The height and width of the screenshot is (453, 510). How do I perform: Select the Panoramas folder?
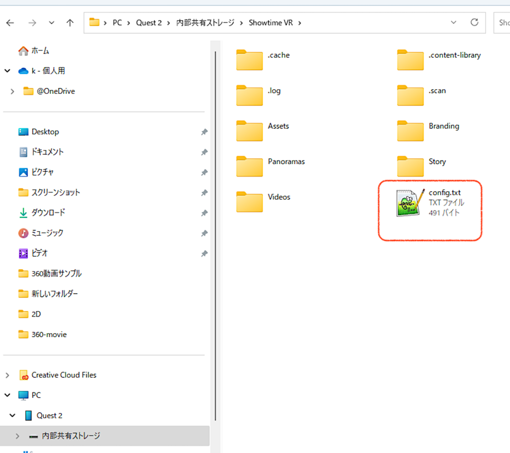coord(270,166)
